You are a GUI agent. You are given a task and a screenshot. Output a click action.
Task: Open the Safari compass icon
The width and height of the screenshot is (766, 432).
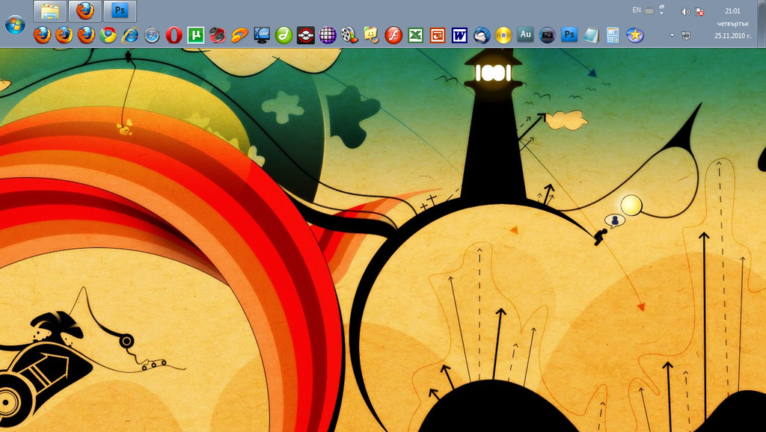pyautogui.click(x=152, y=35)
